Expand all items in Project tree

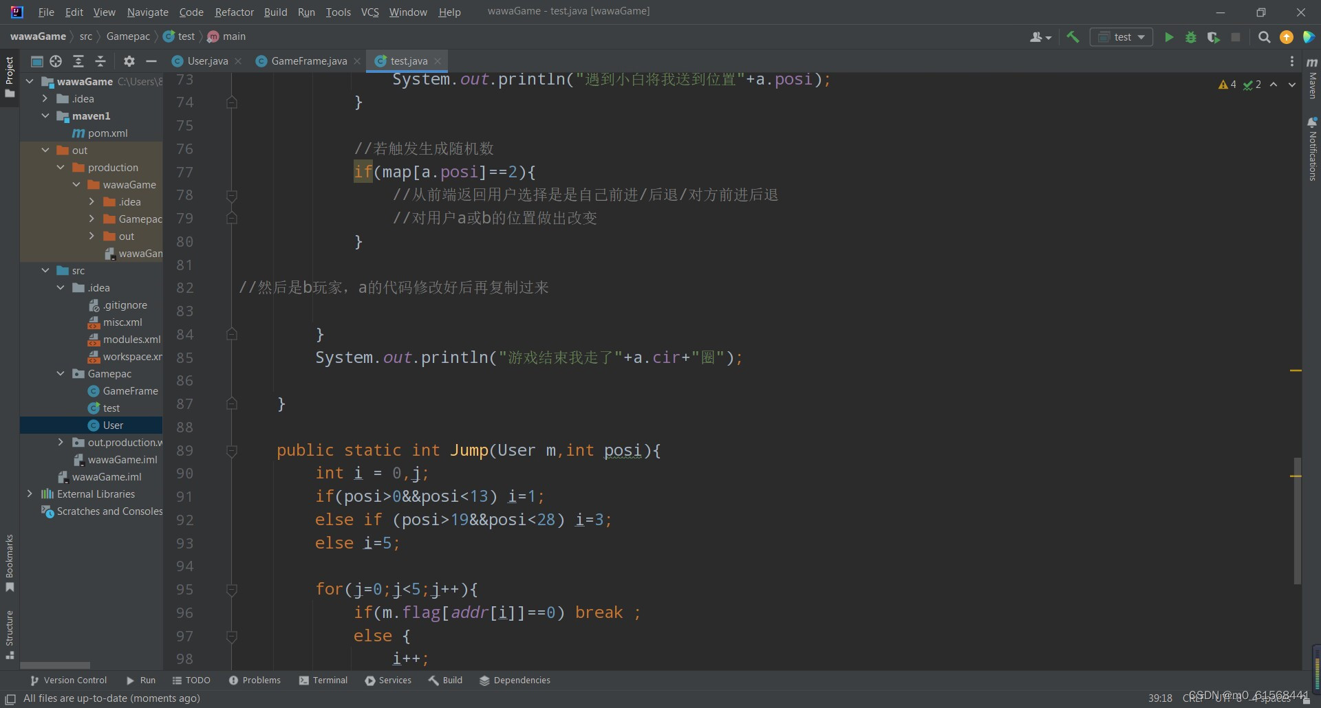click(x=78, y=61)
